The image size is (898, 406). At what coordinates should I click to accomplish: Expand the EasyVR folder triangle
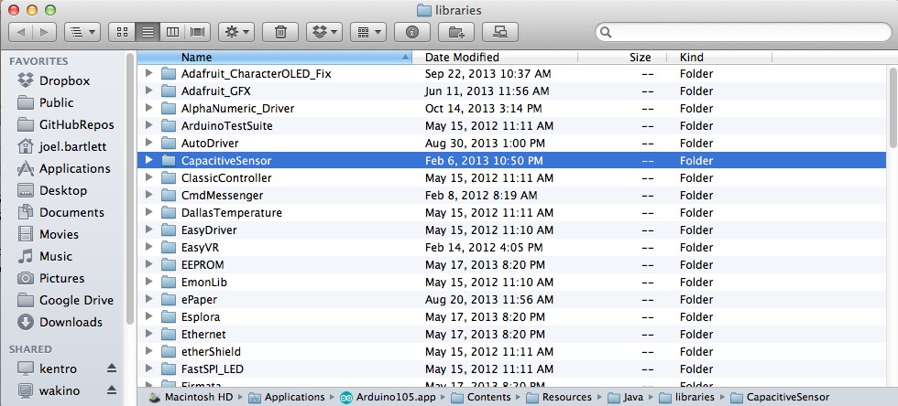pos(148,247)
